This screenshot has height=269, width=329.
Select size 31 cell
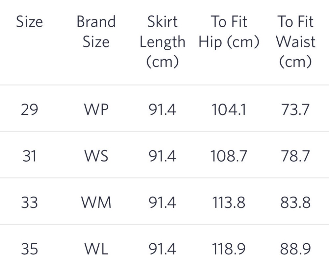coord(30,156)
